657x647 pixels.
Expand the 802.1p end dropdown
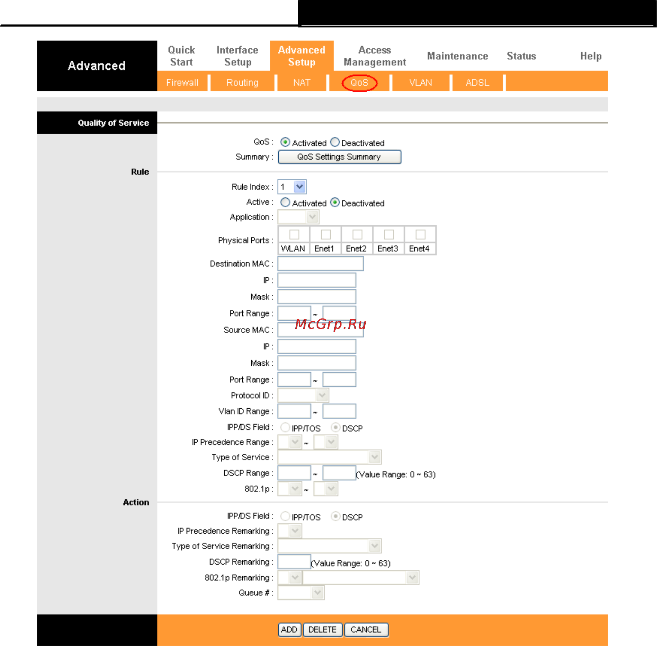pyautogui.click(x=326, y=489)
